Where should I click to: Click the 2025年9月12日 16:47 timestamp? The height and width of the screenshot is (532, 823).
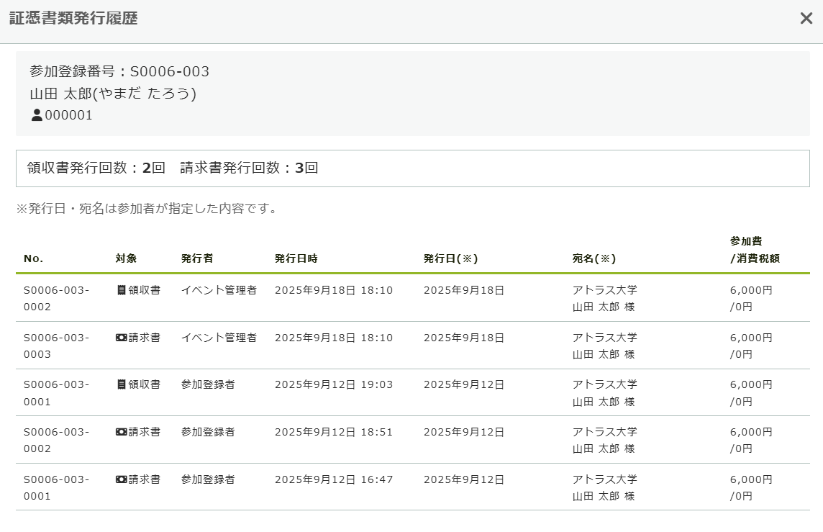point(334,479)
